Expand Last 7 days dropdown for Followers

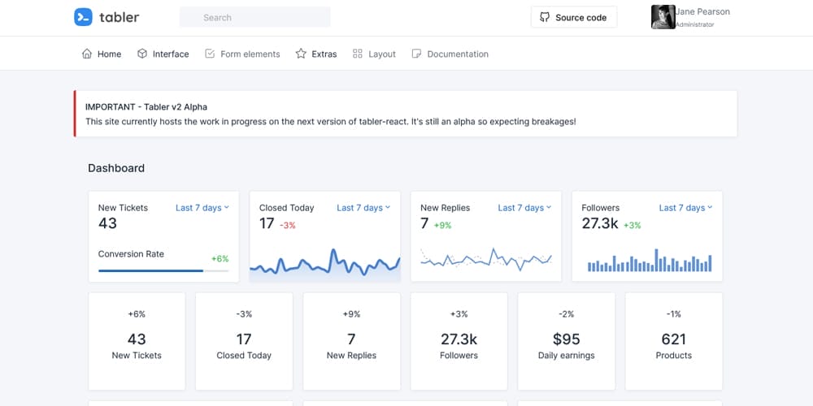685,208
